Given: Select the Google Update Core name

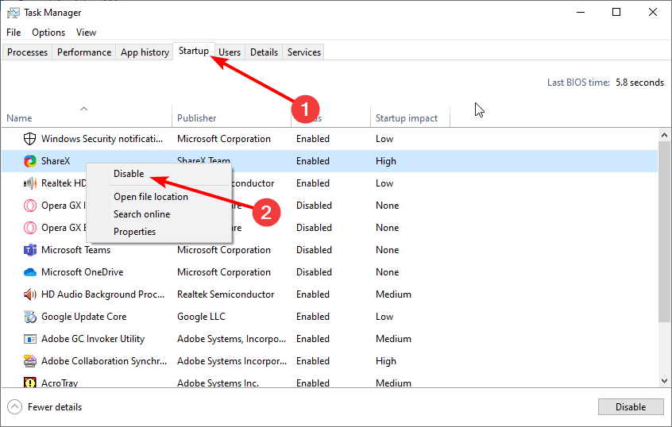Looking at the screenshot, I should click(x=84, y=317).
